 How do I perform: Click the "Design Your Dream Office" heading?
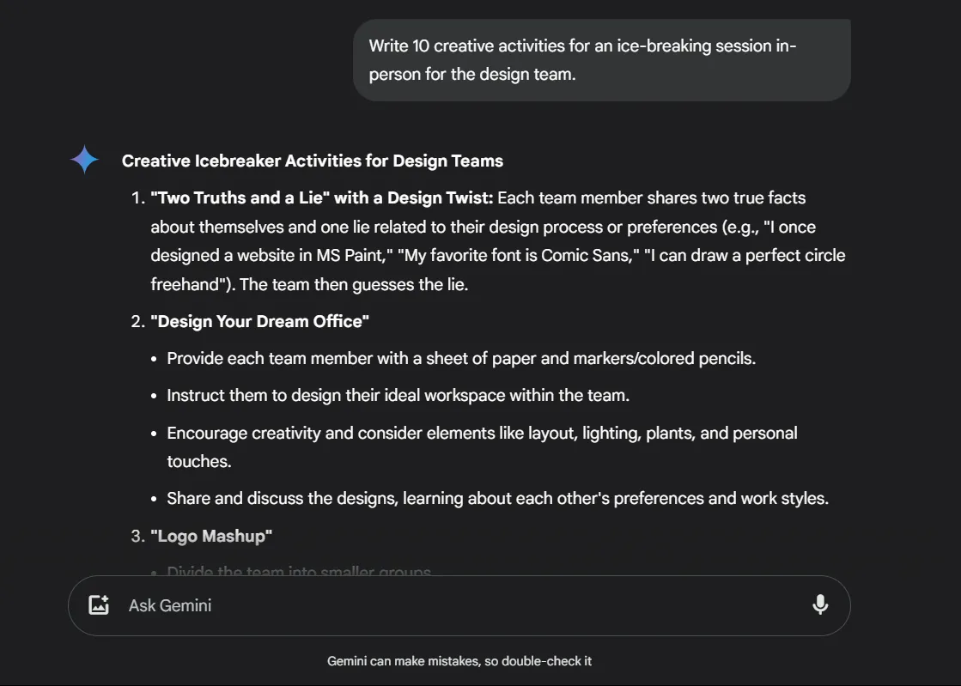point(260,322)
